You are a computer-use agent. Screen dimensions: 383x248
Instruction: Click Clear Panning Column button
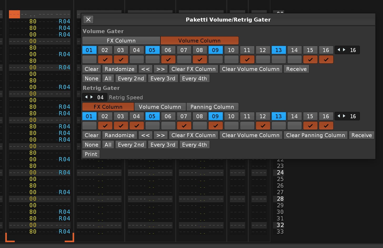tap(315, 135)
